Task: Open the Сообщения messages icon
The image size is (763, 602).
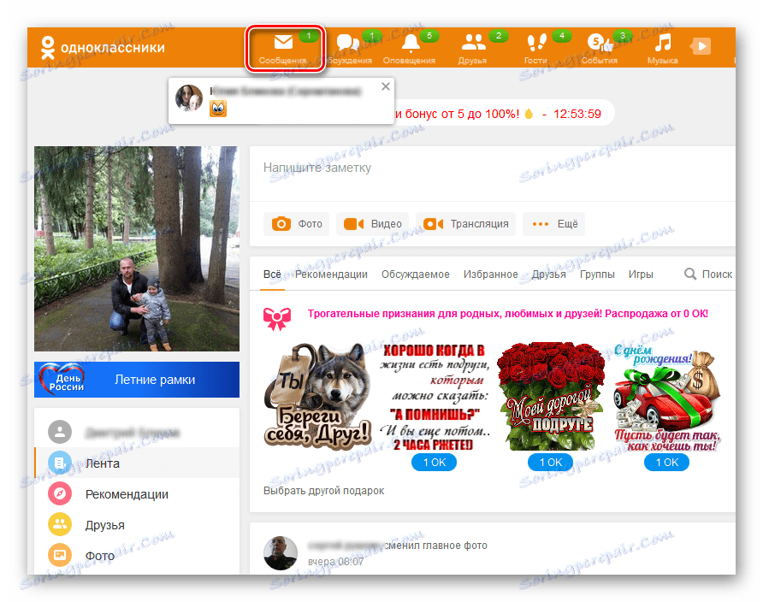Action: click(x=283, y=48)
